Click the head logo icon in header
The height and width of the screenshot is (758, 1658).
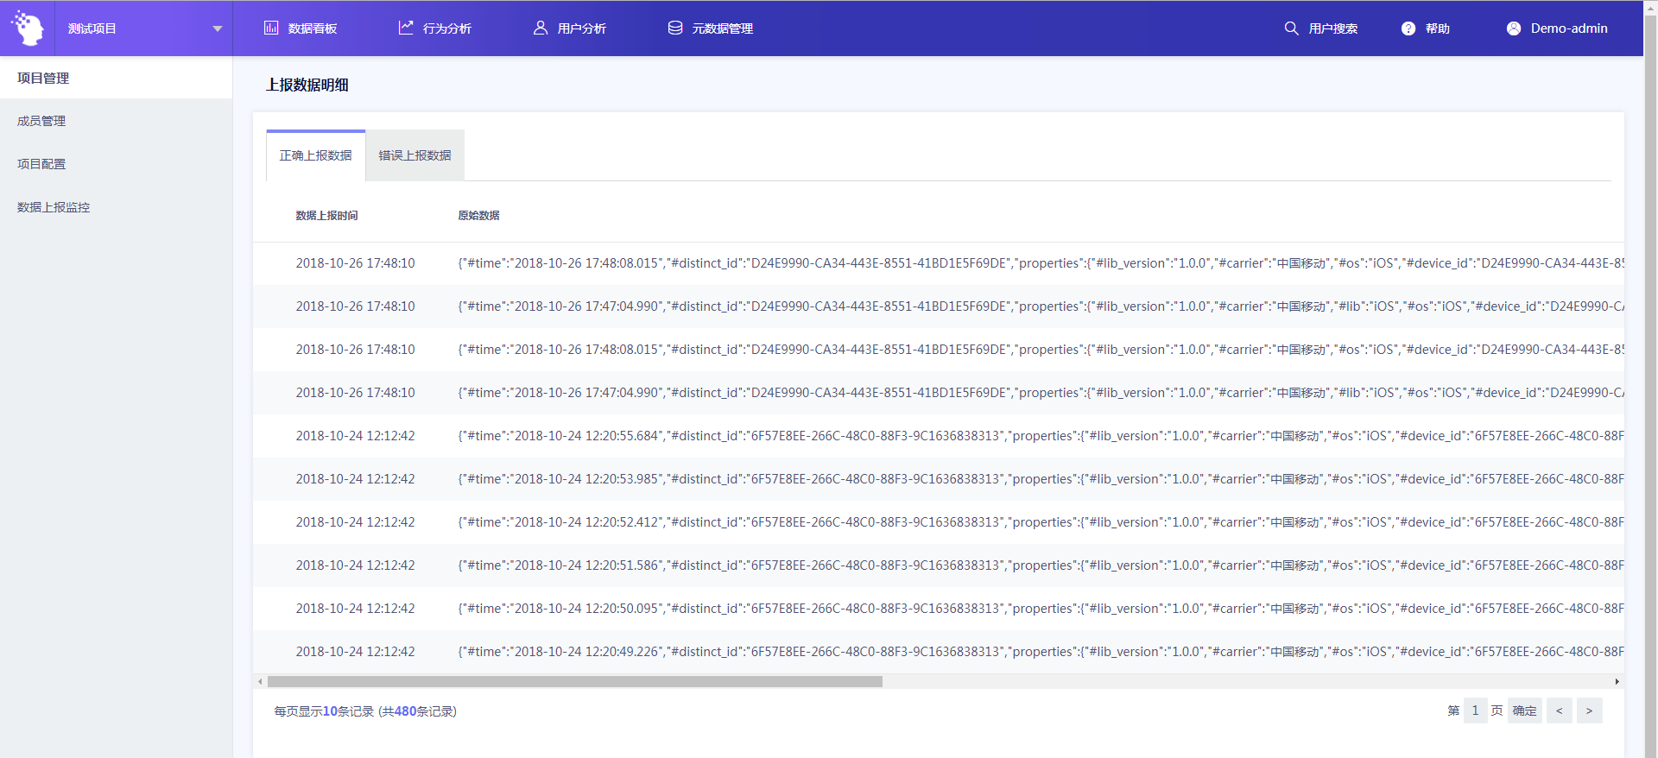tap(28, 28)
